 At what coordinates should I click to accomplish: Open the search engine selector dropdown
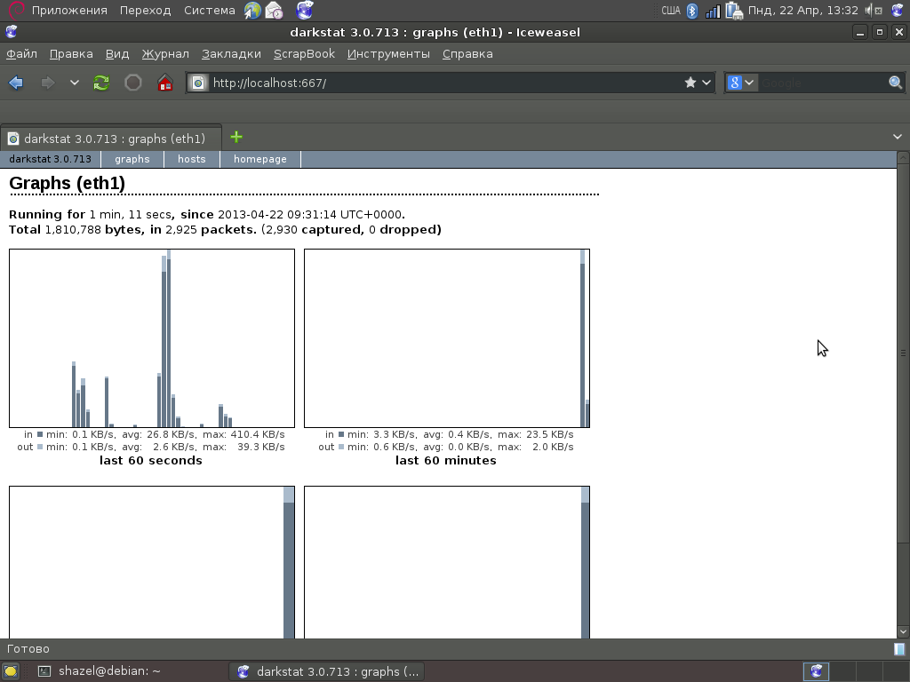click(x=741, y=83)
